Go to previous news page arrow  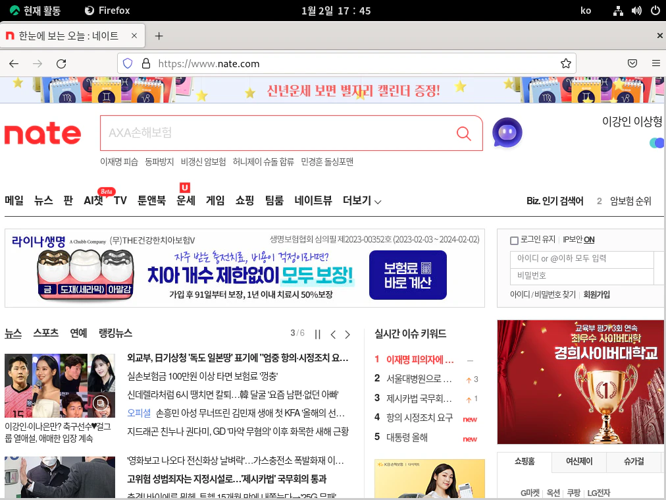click(333, 335)
